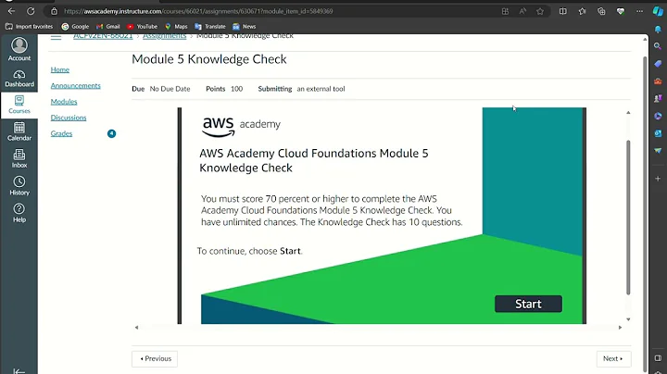Open Courses in Canvas navigation
This screenshot has width=667, height=374.
pyautogui.click(x=19, y=105)
